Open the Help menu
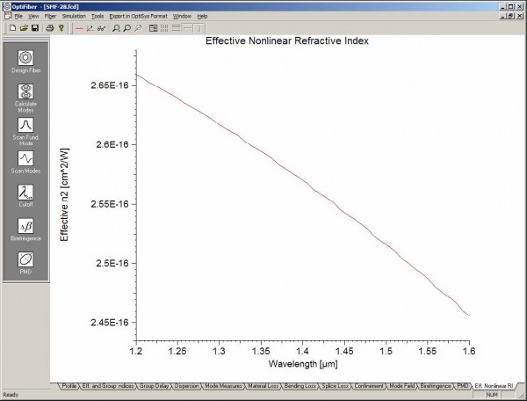 pyautogui.click(x=202, y=16)
